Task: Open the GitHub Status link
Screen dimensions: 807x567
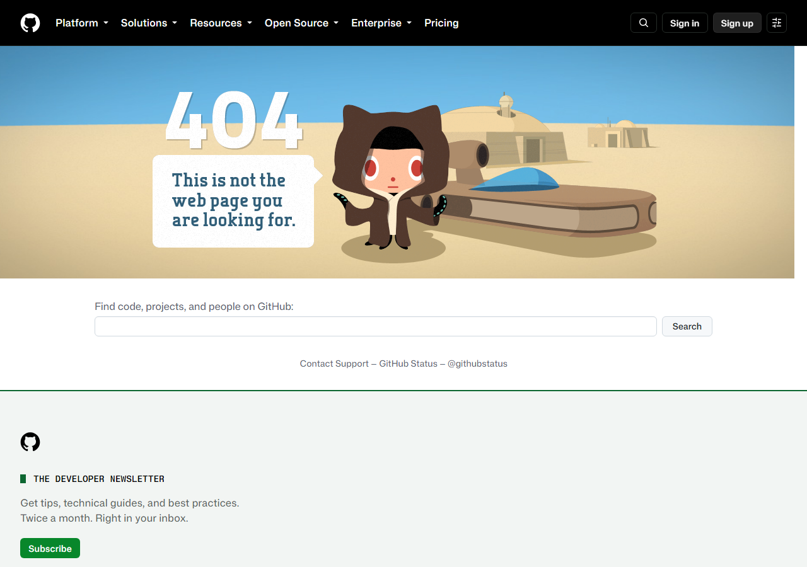Action: [408, 364]
